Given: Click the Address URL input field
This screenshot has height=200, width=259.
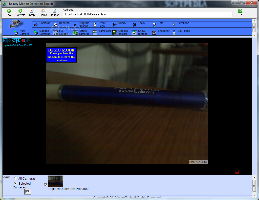Looking at the screenshot, I should 148,14.
